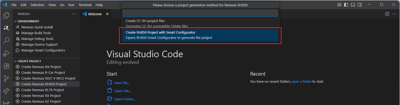Open the Terminal menu
The image size is (400, 105).
tap(85, 5)
